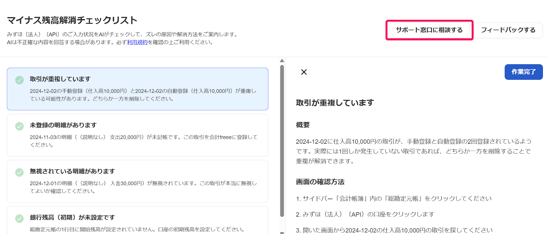Click the 画面の確認方法 heading
The width and height of the screenshot is (547, 234).
click(x=320, y=182)
